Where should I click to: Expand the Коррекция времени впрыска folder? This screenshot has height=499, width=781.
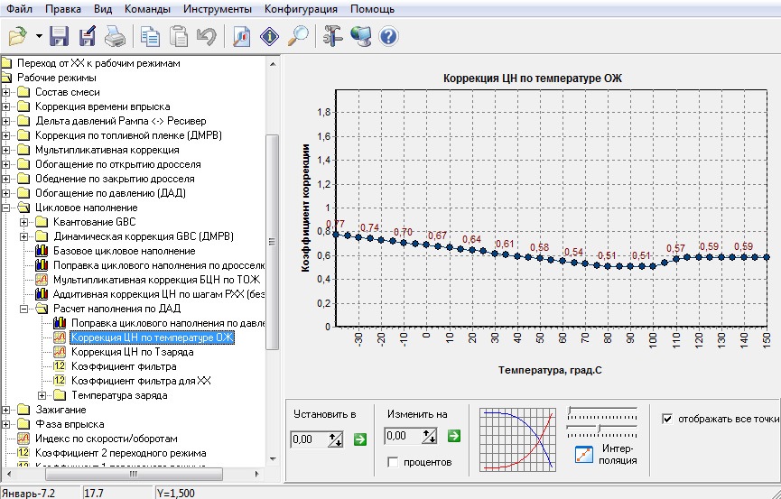[6, 106]
